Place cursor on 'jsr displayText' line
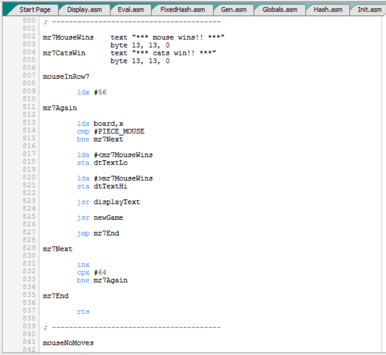The image size is (386, 355). (x=109, y=202)
